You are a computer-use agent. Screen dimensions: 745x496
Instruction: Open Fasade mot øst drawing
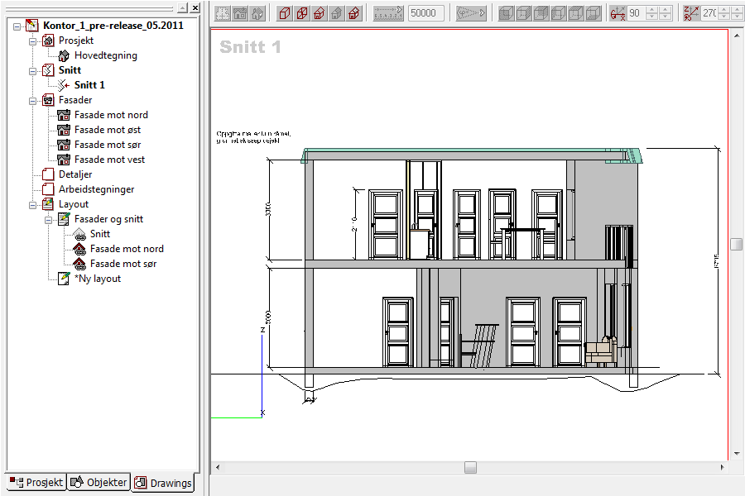coord(108,130)
